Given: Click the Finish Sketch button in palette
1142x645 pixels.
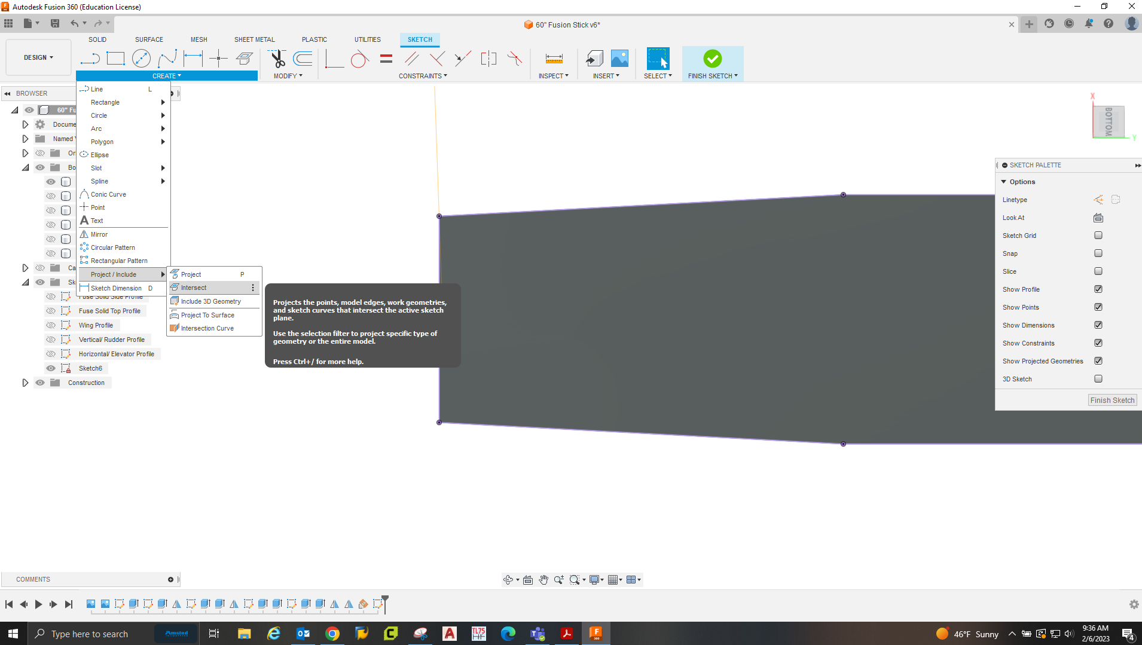Looking at the screenshot, I should point(1112,401).
